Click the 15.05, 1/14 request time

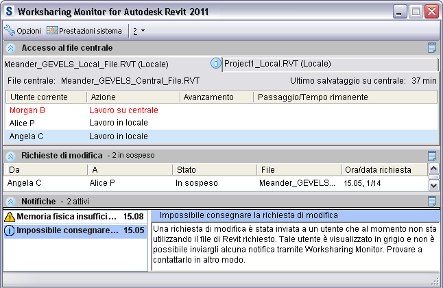pyautogui.click(x=362, y=183)
